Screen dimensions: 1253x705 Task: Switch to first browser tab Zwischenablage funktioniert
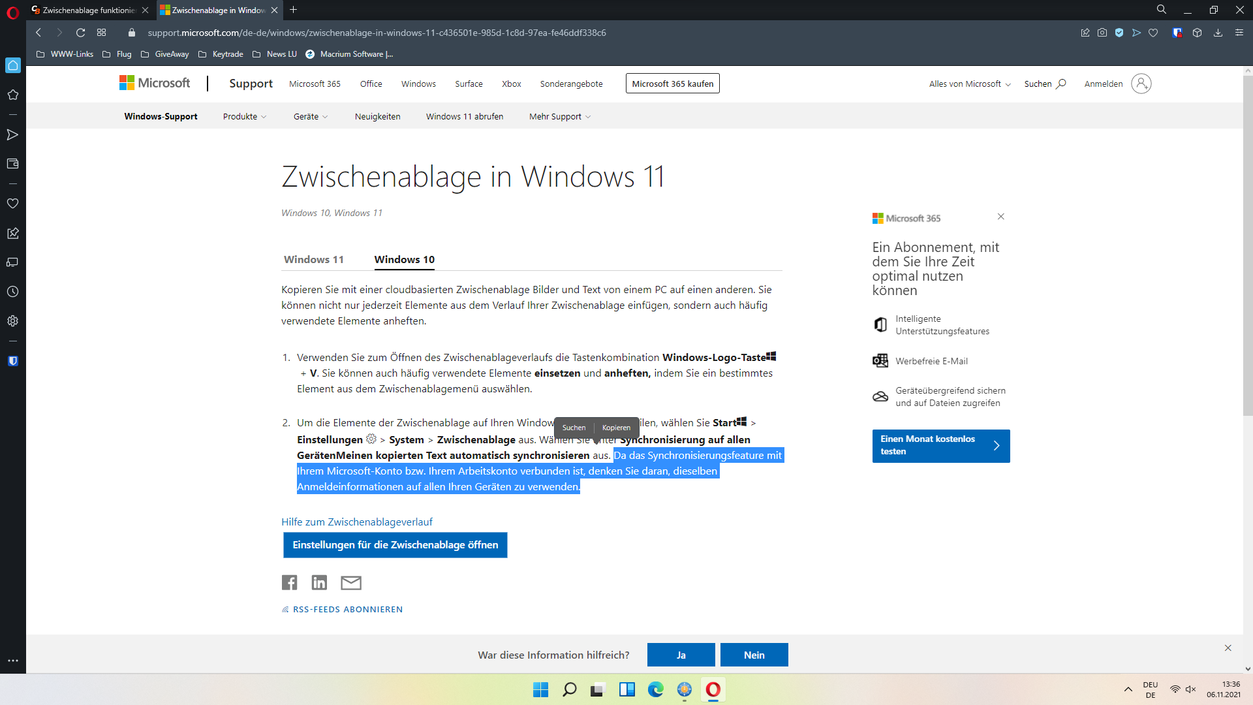(88, 10)
